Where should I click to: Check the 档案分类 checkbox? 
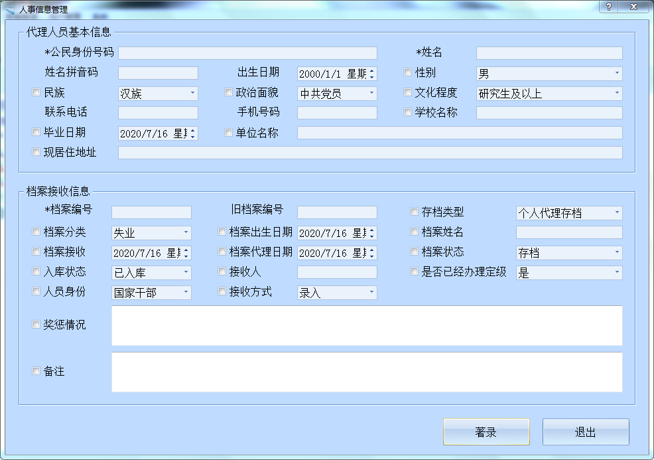tap(36, 232)
